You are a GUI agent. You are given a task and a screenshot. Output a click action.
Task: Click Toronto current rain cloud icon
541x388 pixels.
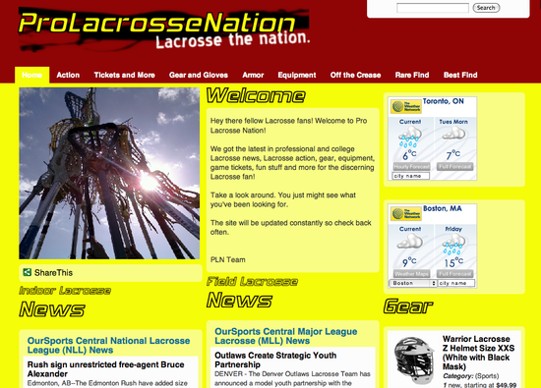tap(410, 137)
